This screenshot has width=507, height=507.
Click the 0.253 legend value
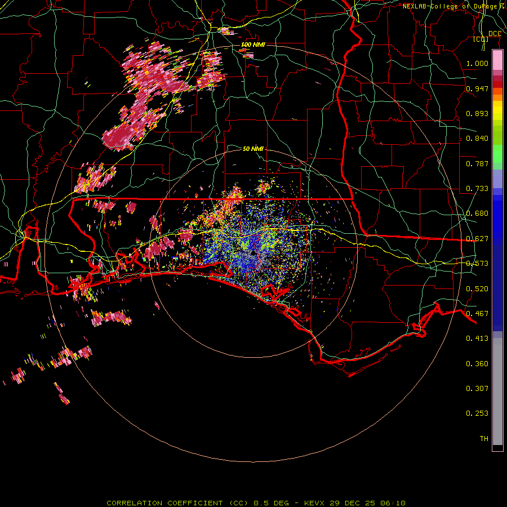pyautogui.click(x=477, y=413)
